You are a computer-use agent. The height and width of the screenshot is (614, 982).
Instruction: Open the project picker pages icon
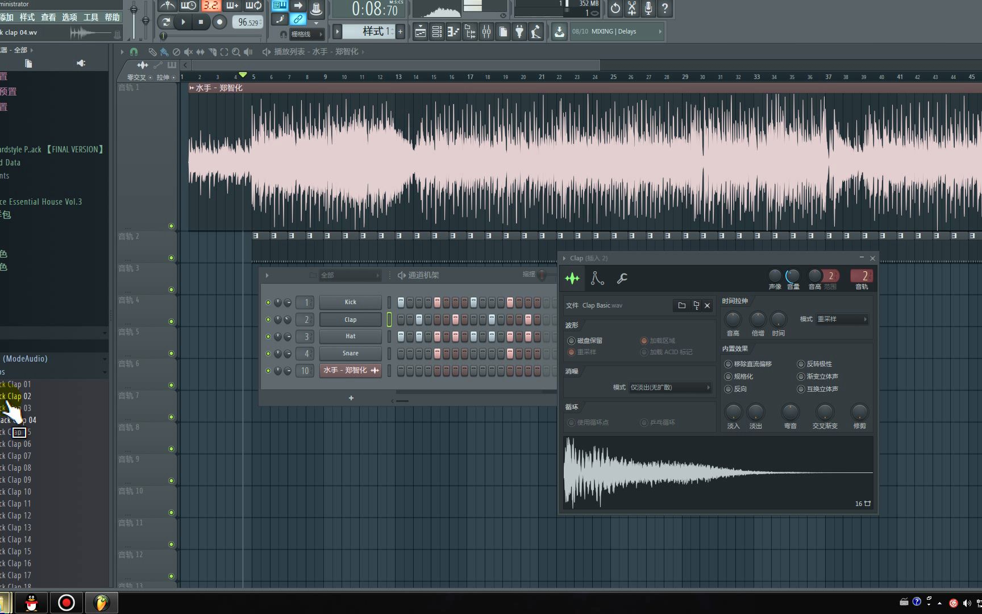pos(503,32)
